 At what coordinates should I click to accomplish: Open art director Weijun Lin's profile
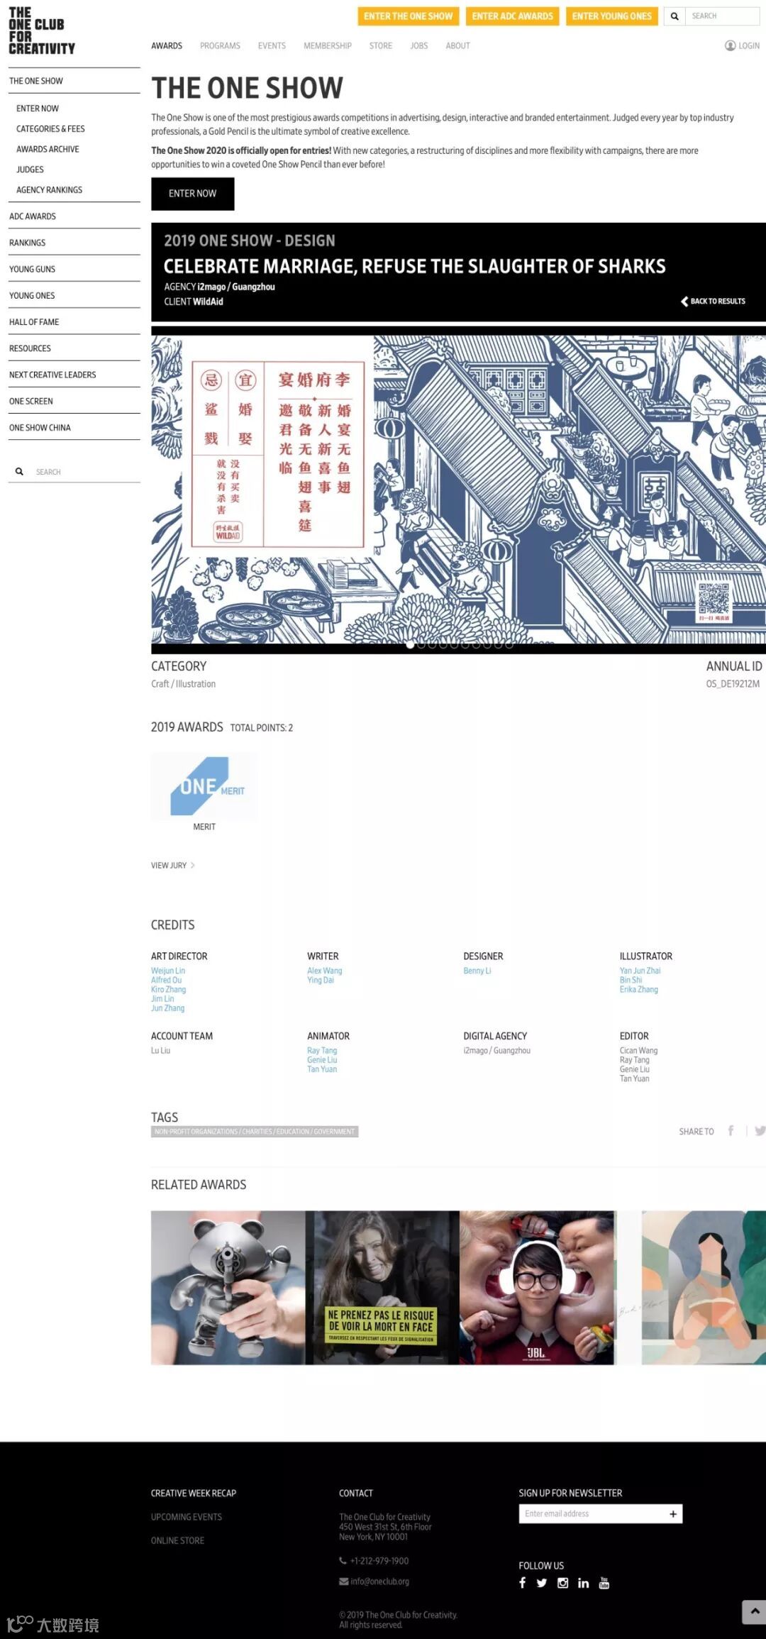(x=168, y=971)
